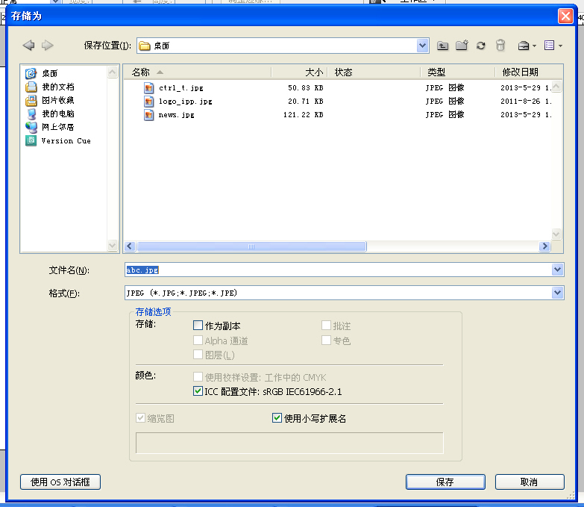This screenshot has height=507, width=584.
Task: Refresh the file list with the refresh icon
Action: tap(481, 46)
